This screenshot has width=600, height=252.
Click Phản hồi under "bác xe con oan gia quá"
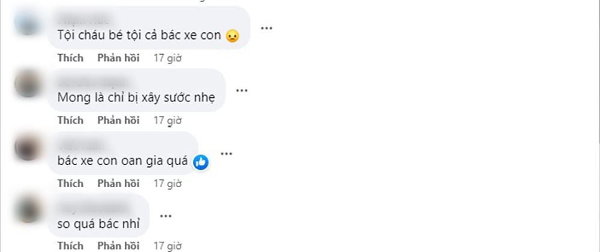[x=118, y=183]
